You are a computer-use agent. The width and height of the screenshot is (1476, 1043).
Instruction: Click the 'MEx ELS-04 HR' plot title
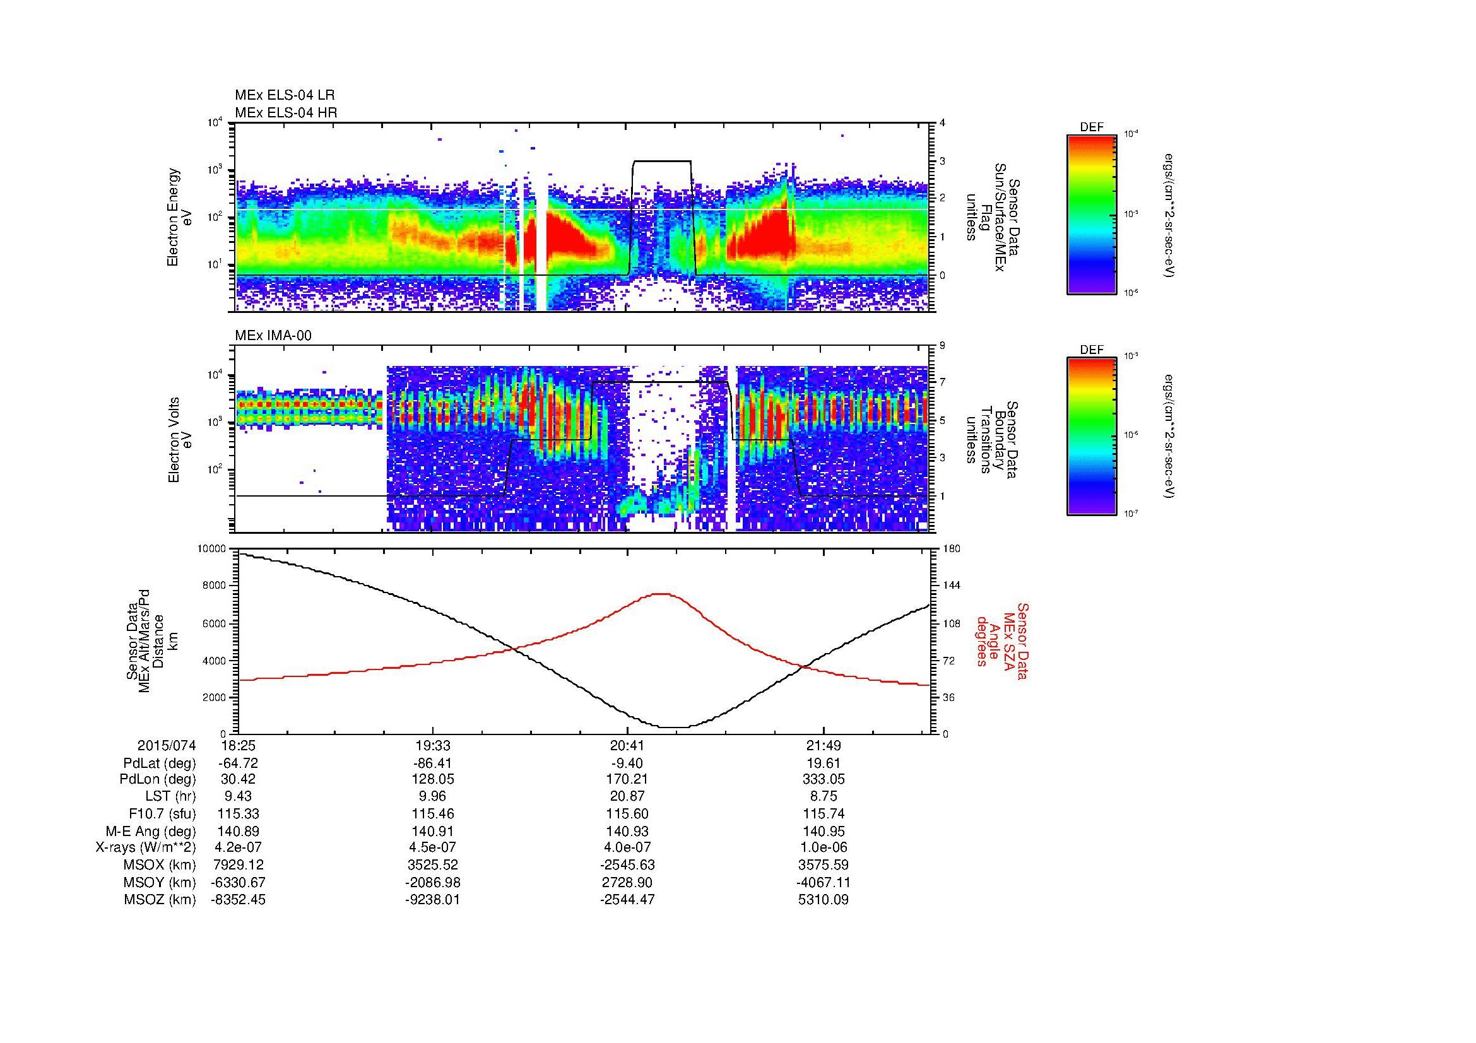click(x=286, y=113)
